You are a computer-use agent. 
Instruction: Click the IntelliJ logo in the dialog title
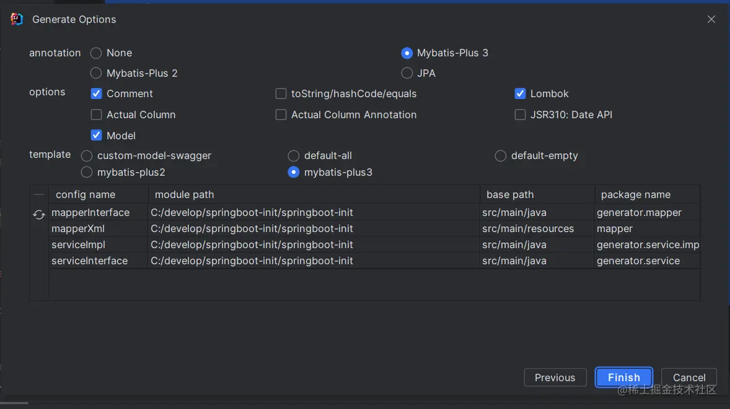pos(17,19)
